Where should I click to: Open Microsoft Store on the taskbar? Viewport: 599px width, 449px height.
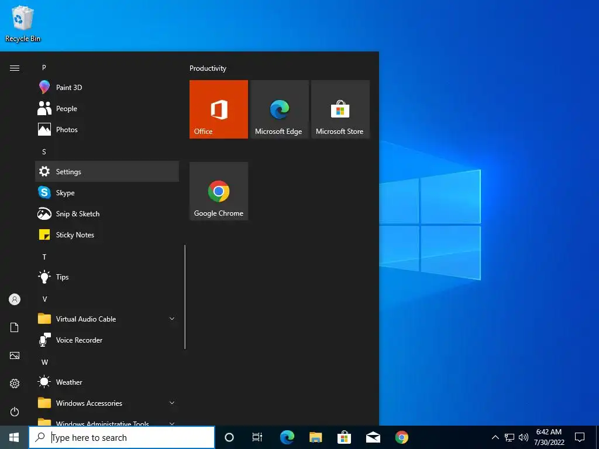344,437
